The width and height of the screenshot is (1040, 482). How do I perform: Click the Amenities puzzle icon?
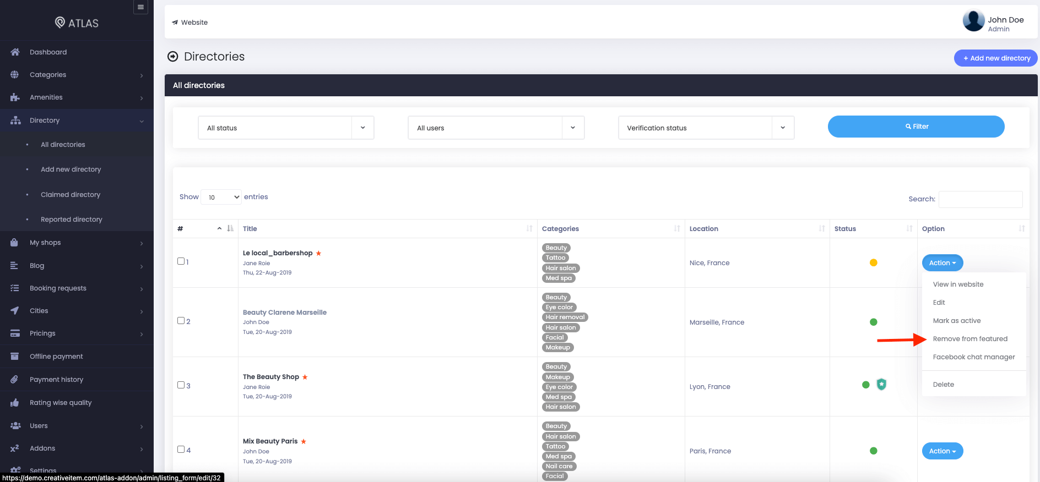coord(15,97)
